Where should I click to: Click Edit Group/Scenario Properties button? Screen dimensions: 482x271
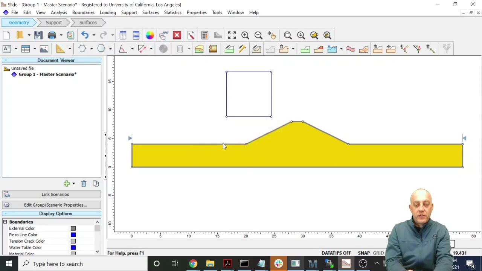[51, 205]
